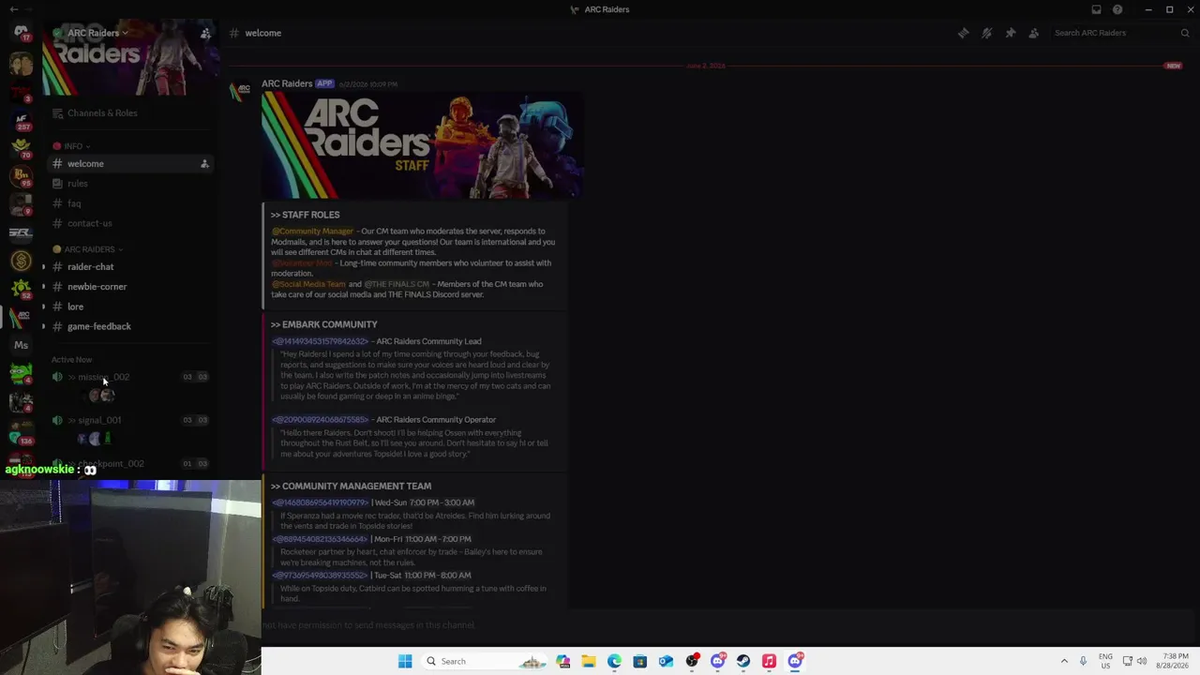Open the server icon with 257 badge
Screen dimensions: 1200x675
tap(21, 122)
